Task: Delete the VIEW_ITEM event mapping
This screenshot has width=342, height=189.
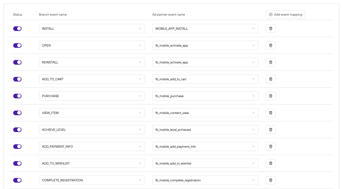Action: tap(270, 113)
